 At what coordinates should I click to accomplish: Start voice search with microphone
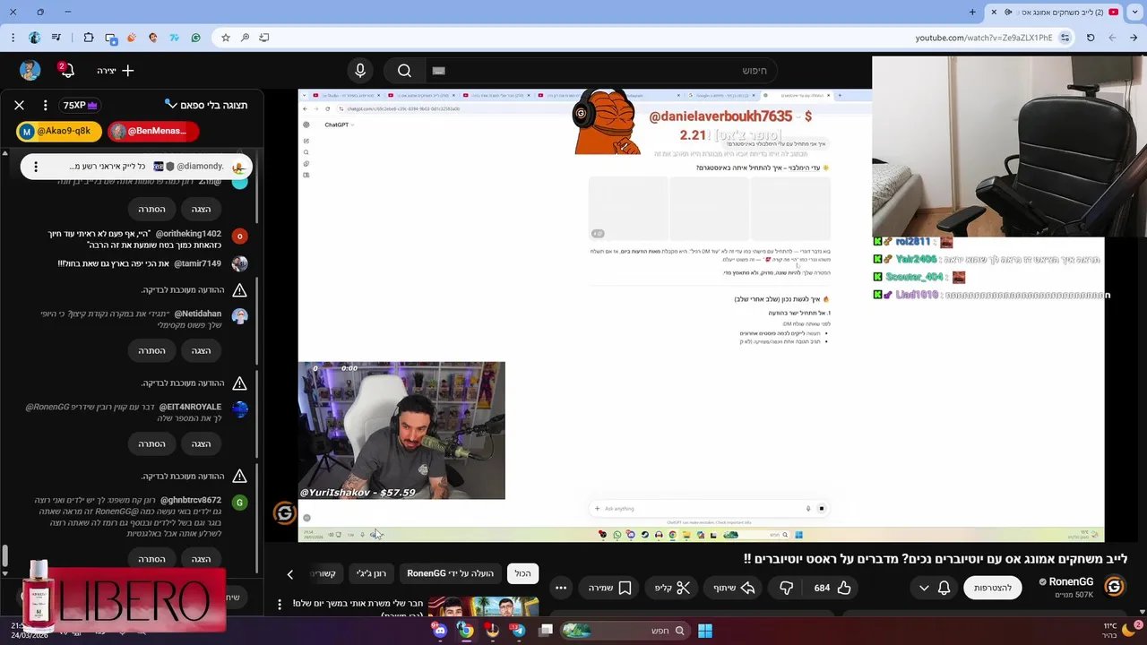360,71
